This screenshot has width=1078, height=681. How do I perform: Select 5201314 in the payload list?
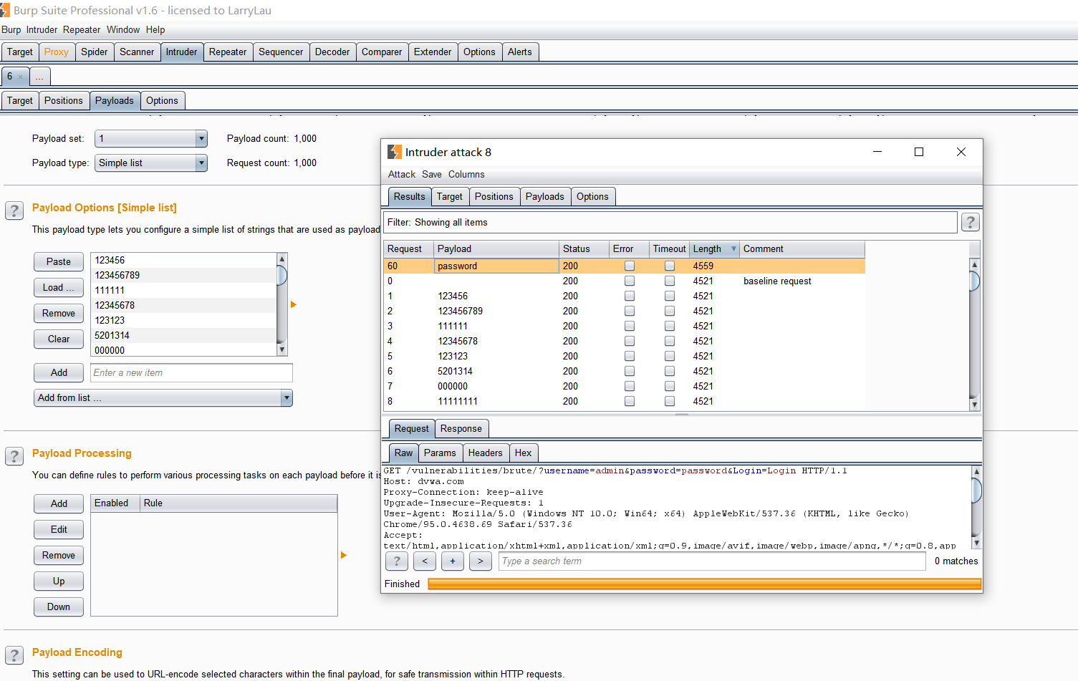tap(183, 335)
